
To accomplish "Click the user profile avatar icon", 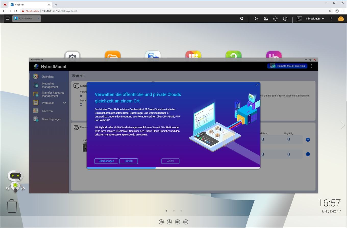I will coord(299,19).
